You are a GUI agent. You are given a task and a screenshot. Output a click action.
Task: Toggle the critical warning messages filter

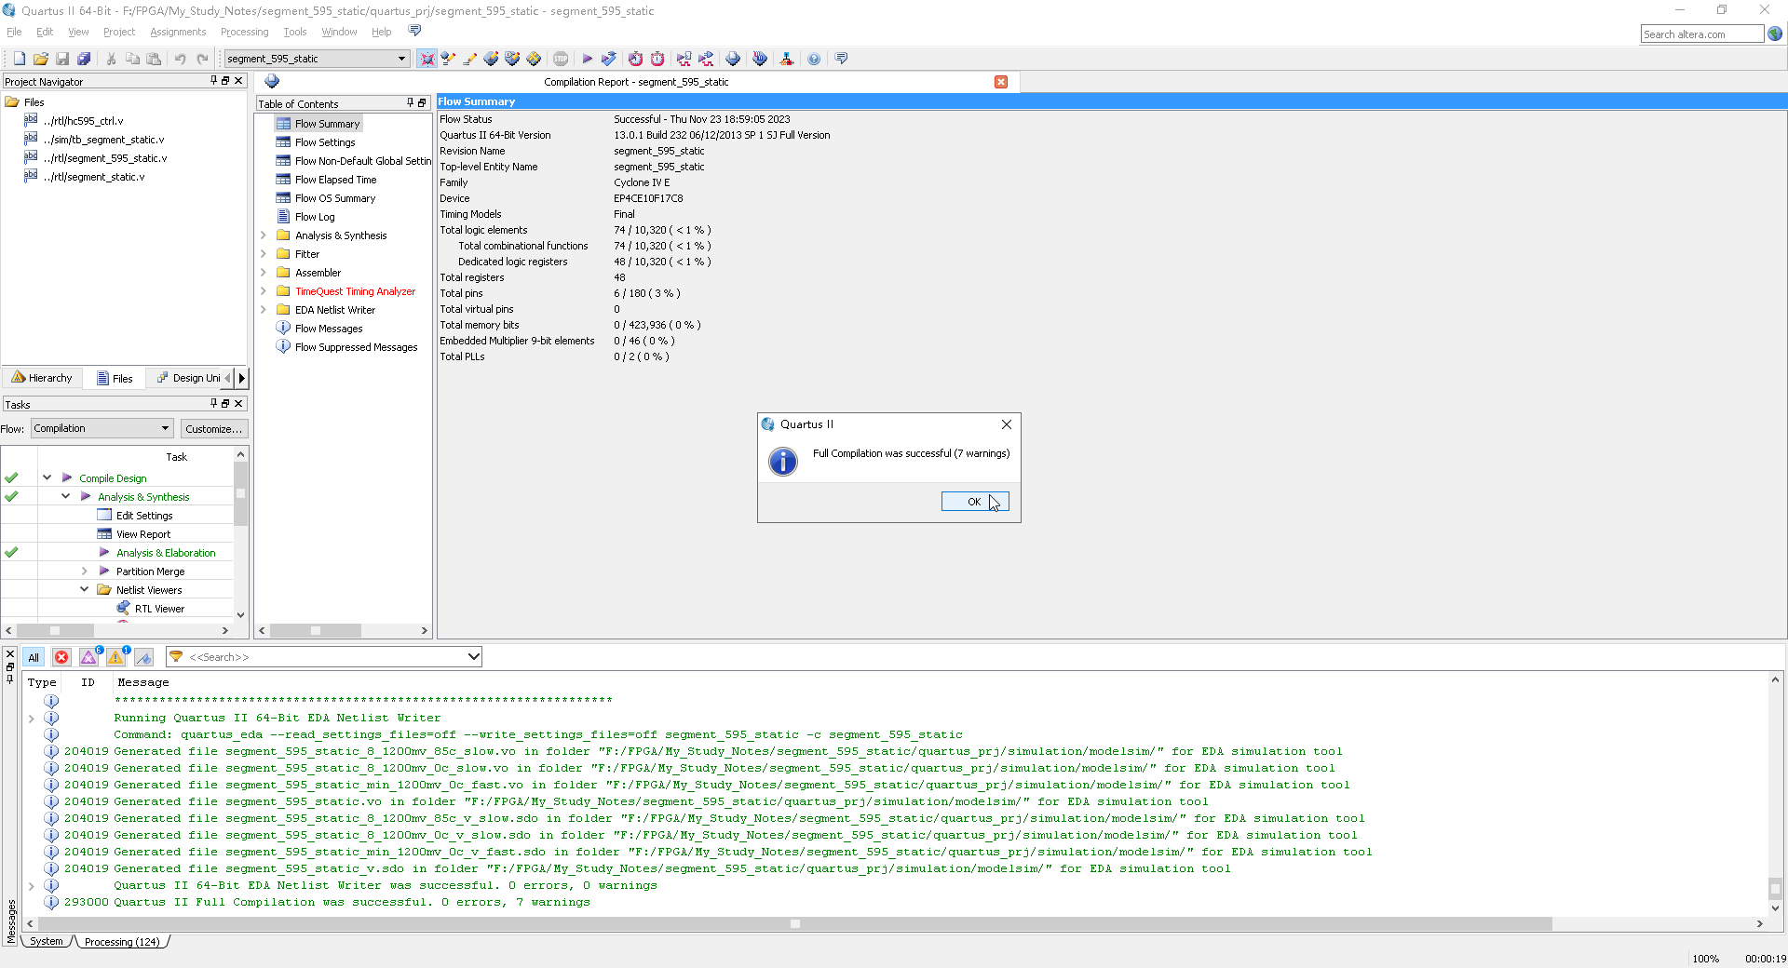pos(88,657)
